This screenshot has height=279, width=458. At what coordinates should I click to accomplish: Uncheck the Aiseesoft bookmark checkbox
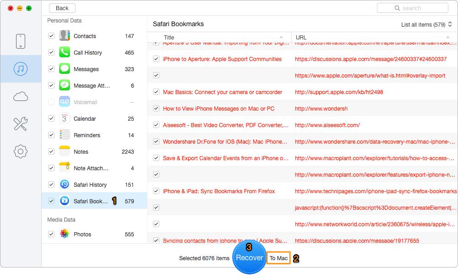[156, 125]
